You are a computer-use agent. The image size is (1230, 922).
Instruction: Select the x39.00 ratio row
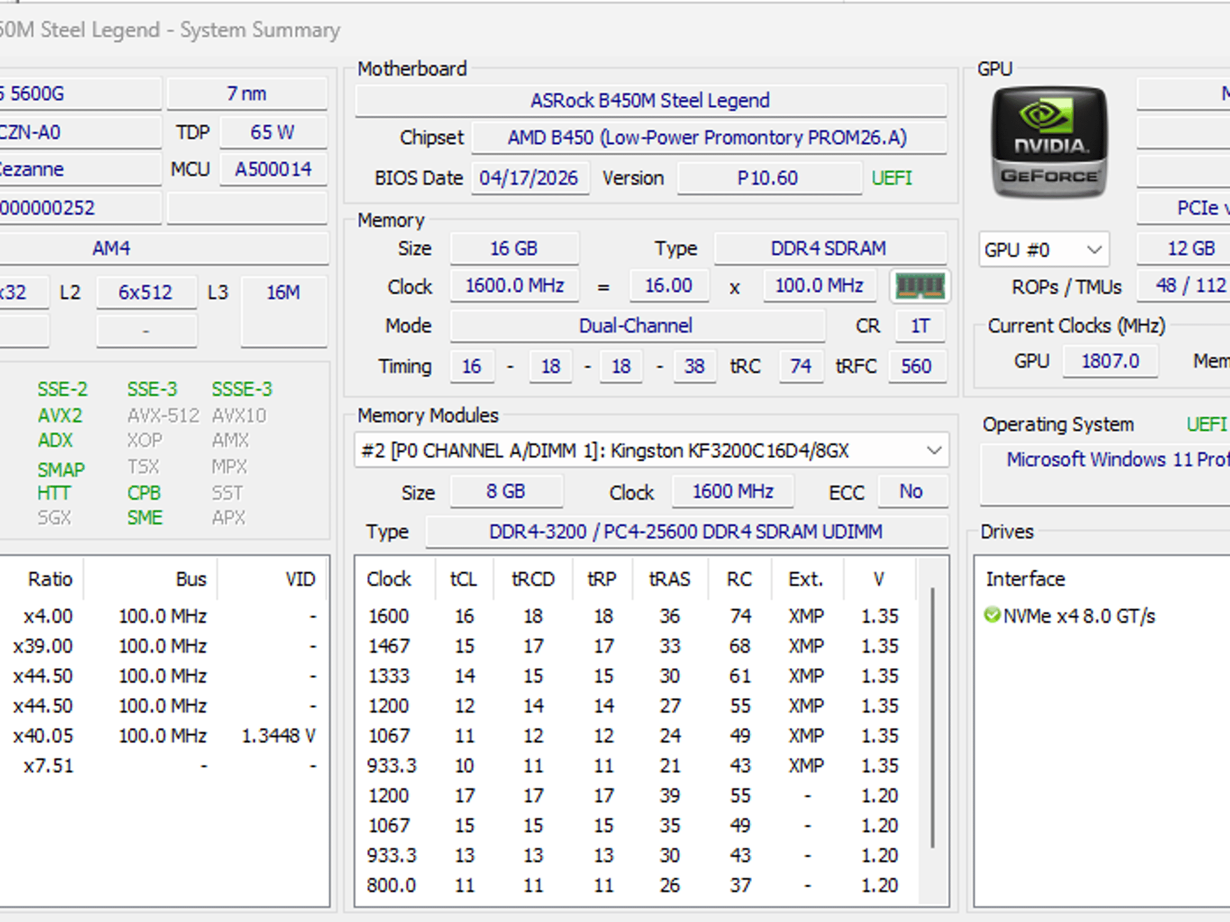(163, 646)
